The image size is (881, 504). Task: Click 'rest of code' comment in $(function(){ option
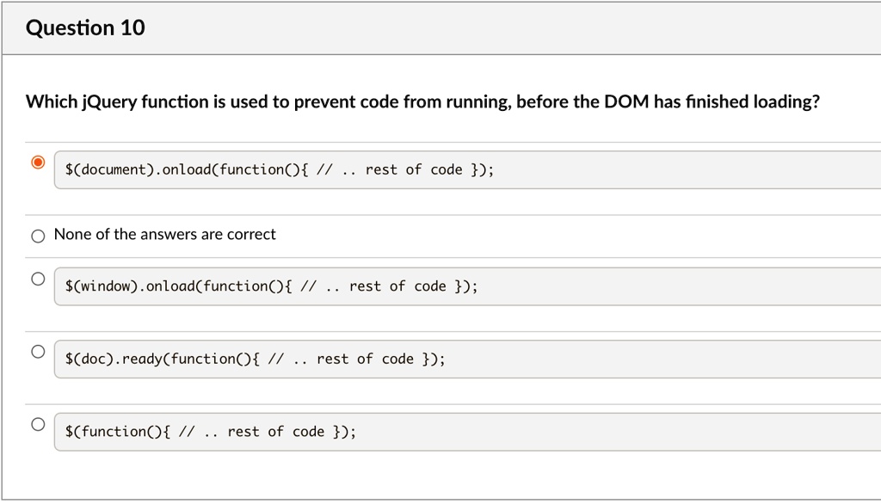click(275, 432)
